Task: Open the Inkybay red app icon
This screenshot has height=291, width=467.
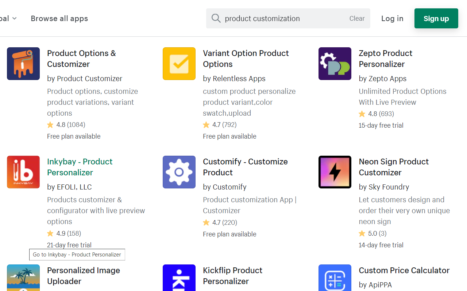Action: click(x=23, y=172)
